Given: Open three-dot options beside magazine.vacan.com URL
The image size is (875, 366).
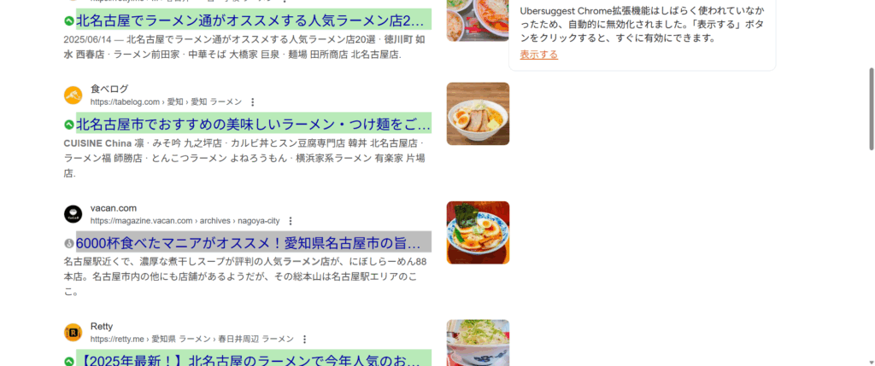Looking at the screenshot, I should [x=291, y=221].
